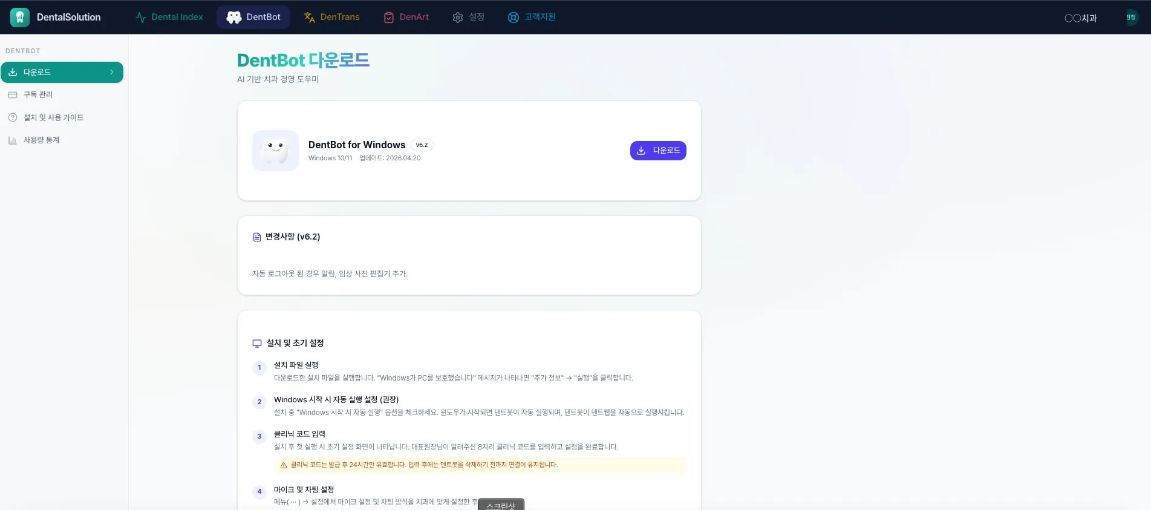Open 설치 및 사용 가이드 in the sidebar

(62, 117)
